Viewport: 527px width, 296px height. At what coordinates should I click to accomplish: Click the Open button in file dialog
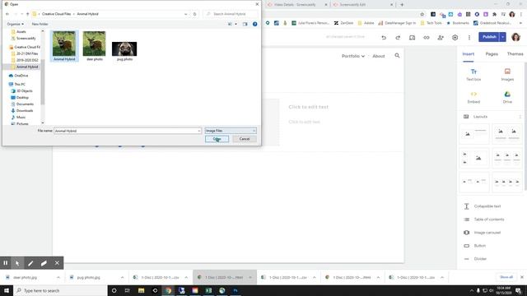coord(217,139)
